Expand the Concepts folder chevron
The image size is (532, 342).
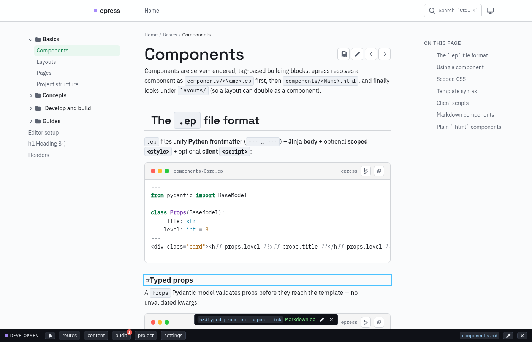coord(31,95)
